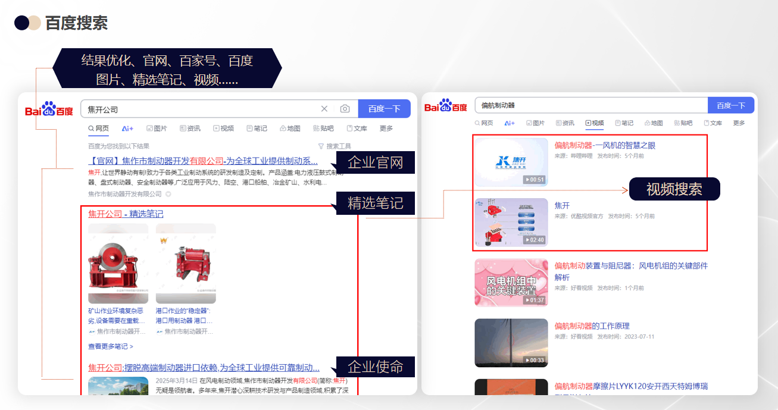Select 地图 tab in the 偏航制动器 page
Image resolution: width=778 pixels, height=410 pixels.
click(654, 123)
